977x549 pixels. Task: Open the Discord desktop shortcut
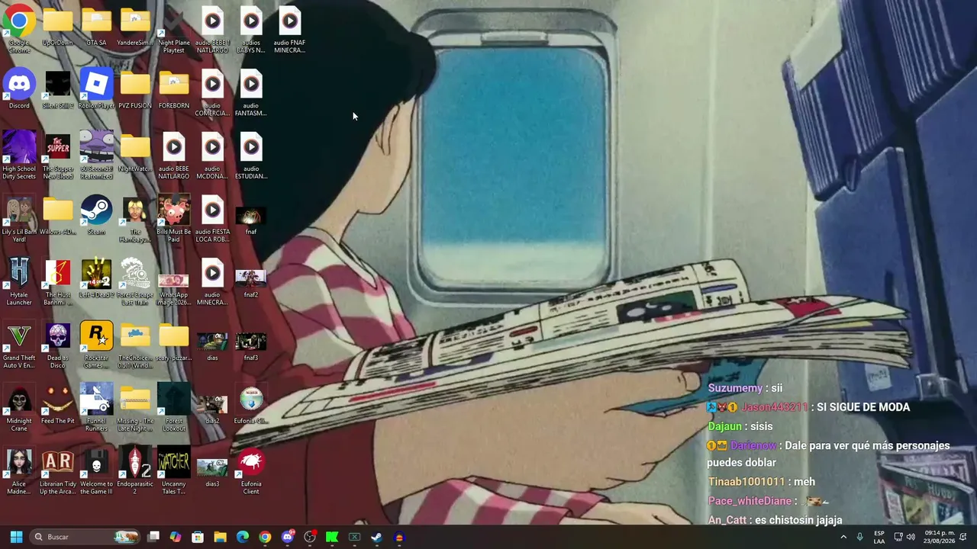pyautogui.click(x=19, y=89)
